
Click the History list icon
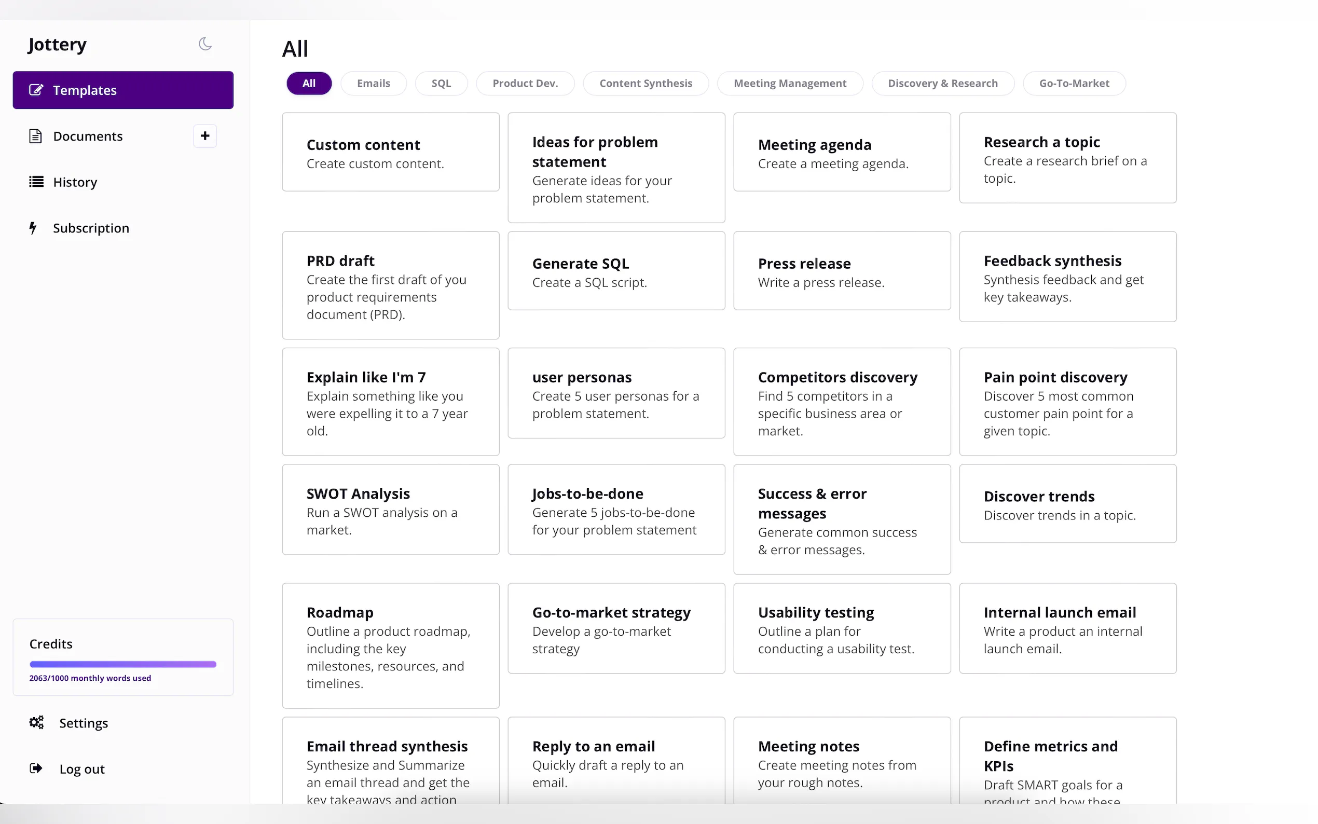[x=36, y=182]
